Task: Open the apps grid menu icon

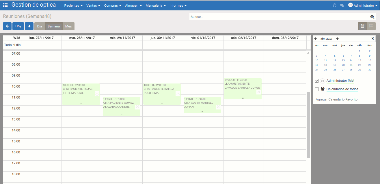Action: click(5, 5)
